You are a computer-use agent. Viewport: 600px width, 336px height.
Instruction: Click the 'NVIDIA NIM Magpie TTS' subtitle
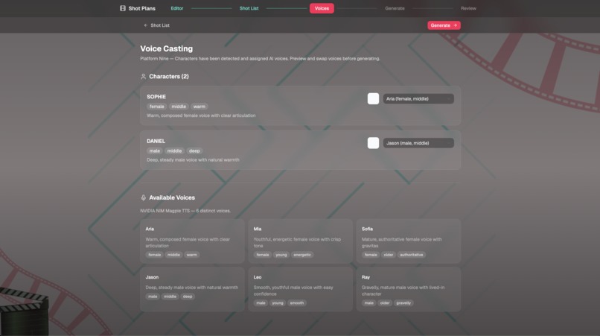(185, 211)
